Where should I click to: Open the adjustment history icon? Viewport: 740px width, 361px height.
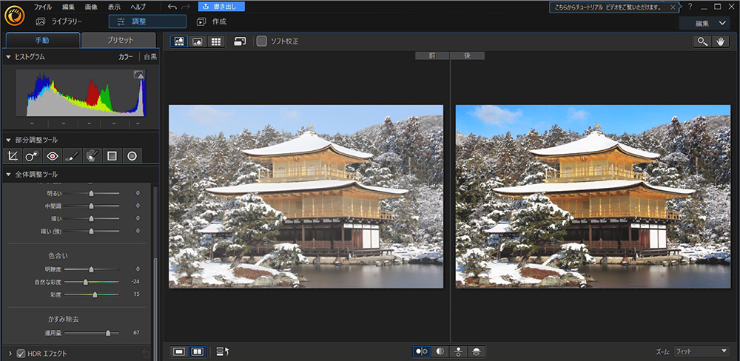pos(222,351)
